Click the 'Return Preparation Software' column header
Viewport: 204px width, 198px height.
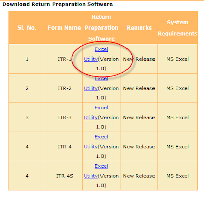(101, 27)
